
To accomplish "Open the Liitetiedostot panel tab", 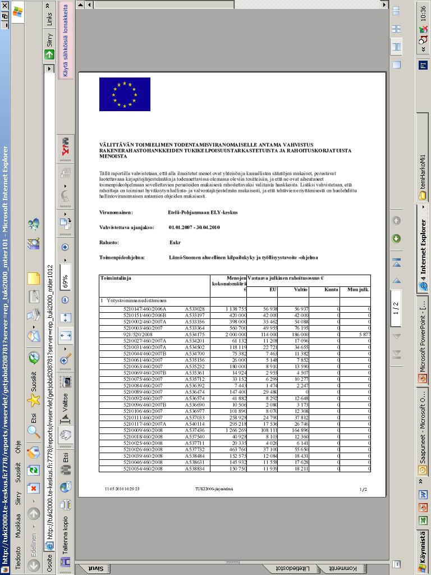I will [x=292, y=568].
